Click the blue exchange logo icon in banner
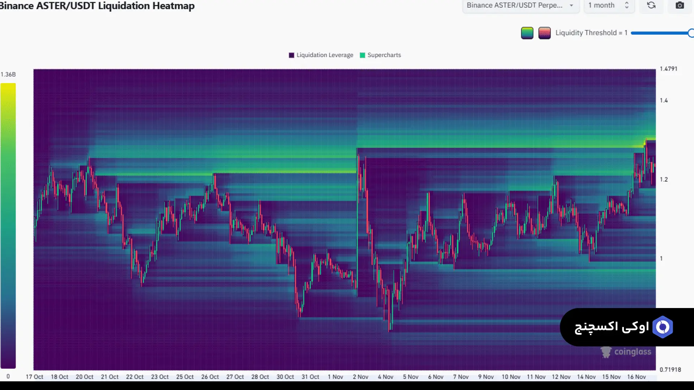The height and width of the screenshot is (390, 694). [663, 327]
